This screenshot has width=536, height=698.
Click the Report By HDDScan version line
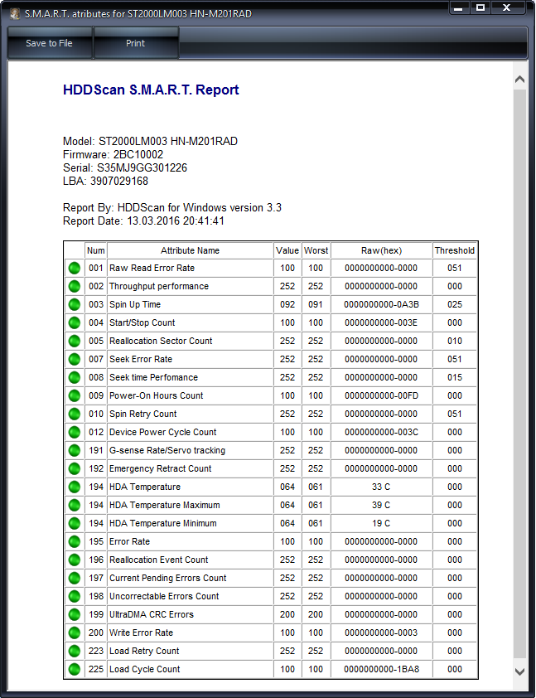172,208
